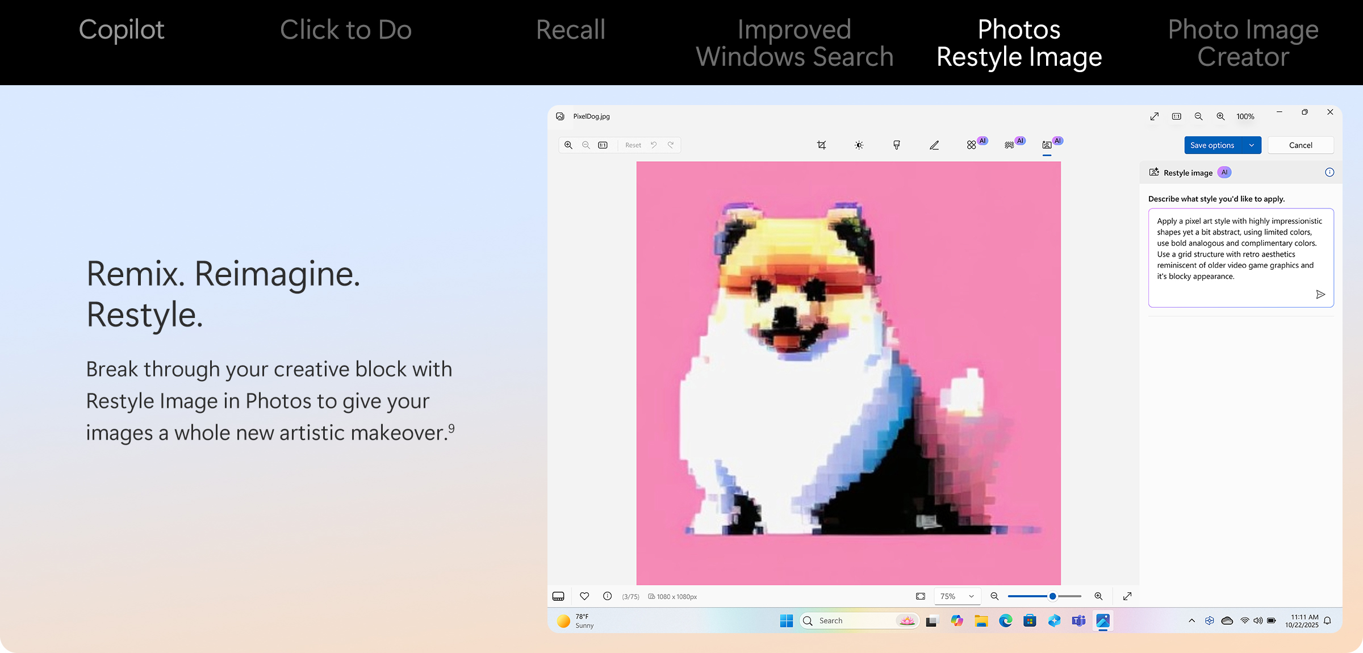
Task: Open the weather widget showing 78°F
Action: coord(575,621)
